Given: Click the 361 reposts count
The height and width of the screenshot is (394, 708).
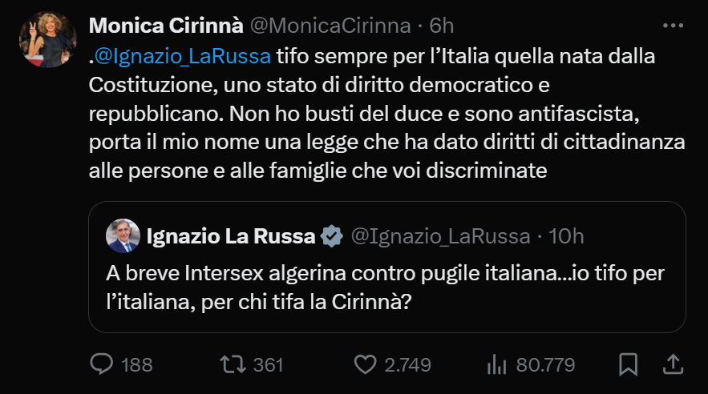Looking at the screenshot, I should tap(269, 365).
